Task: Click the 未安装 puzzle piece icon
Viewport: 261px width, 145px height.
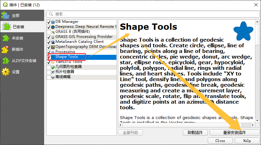Action: (x=6, y=38)
